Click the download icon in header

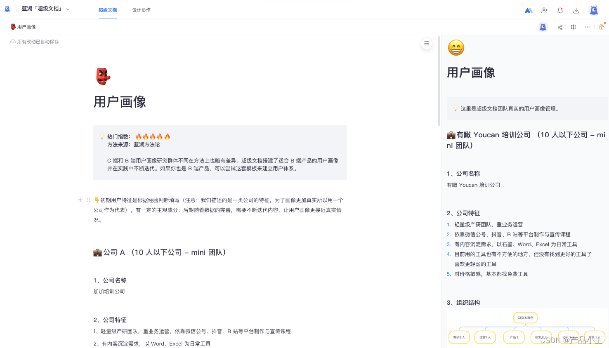(576, 10)
